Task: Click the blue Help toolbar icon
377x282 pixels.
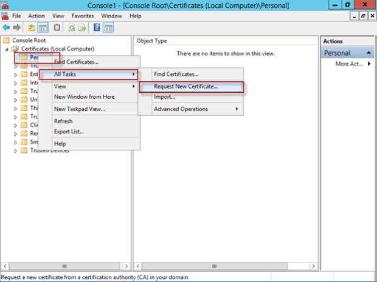Action: [x=97, y=27]
